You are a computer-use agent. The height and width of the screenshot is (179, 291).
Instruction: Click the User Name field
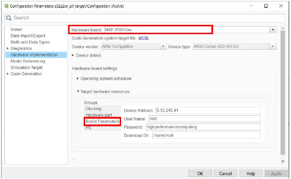(x=204, y=119)
